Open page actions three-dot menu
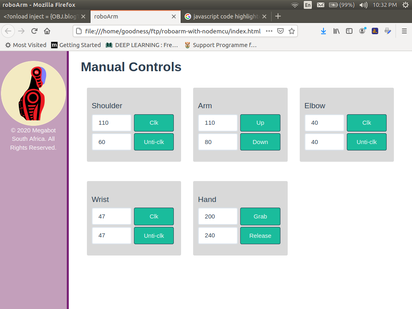 coord(269,31)
